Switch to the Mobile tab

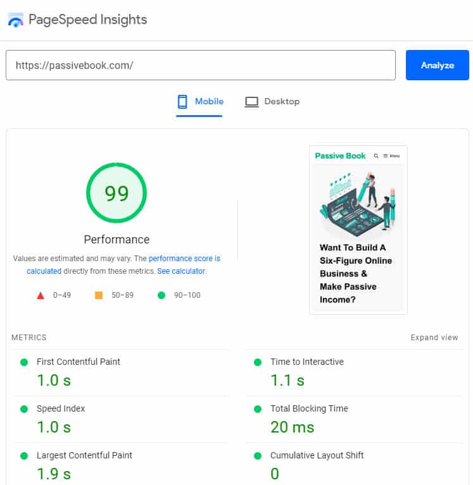click(200, 102)
